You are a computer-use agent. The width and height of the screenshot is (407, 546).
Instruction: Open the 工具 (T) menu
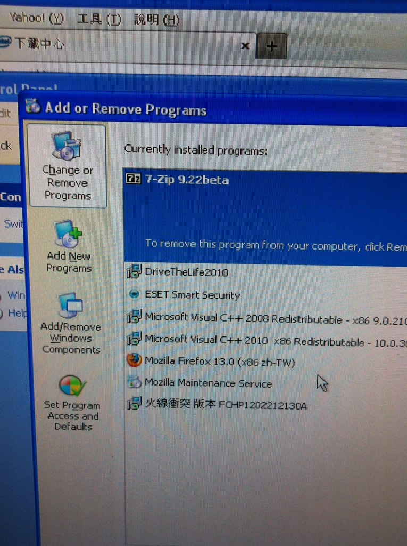point(99,19)
